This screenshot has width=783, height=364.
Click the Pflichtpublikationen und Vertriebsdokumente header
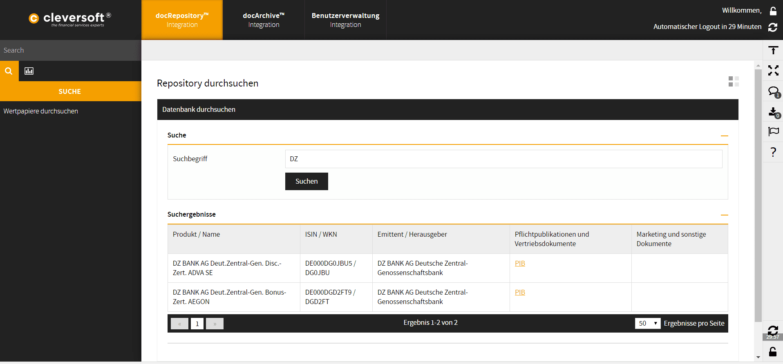pyautogui.click(x=570, y=239)
